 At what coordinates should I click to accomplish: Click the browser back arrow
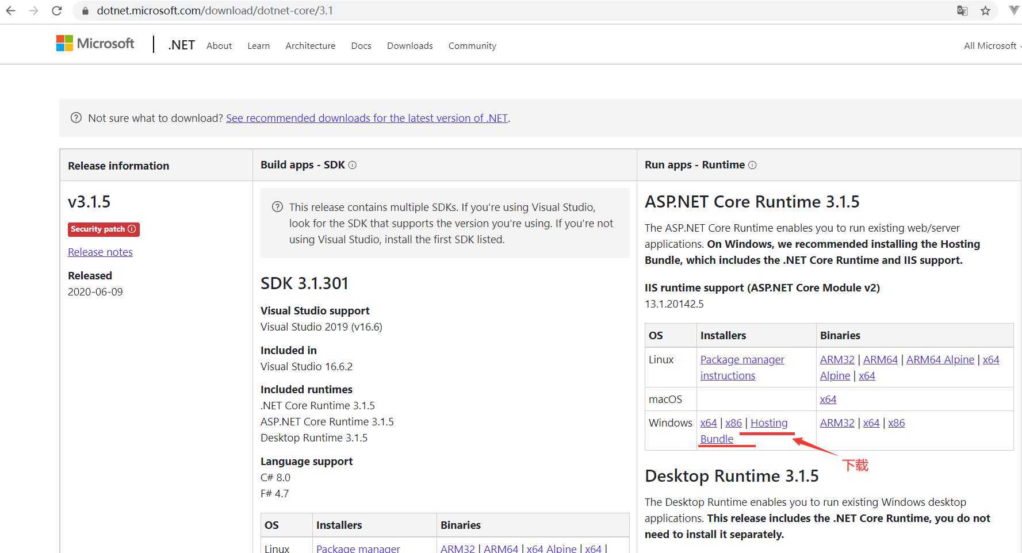point(11,10)
